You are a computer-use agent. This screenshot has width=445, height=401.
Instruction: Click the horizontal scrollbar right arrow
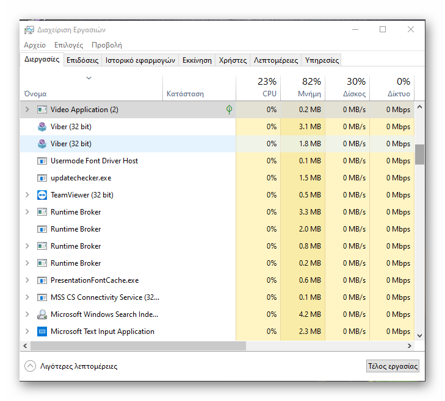click(x=409, y=346)
